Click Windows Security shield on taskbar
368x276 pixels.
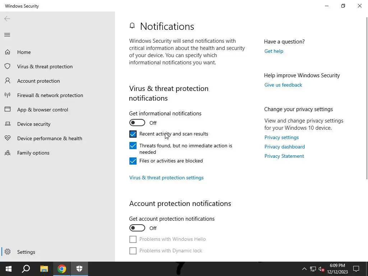tap(79, 269)
